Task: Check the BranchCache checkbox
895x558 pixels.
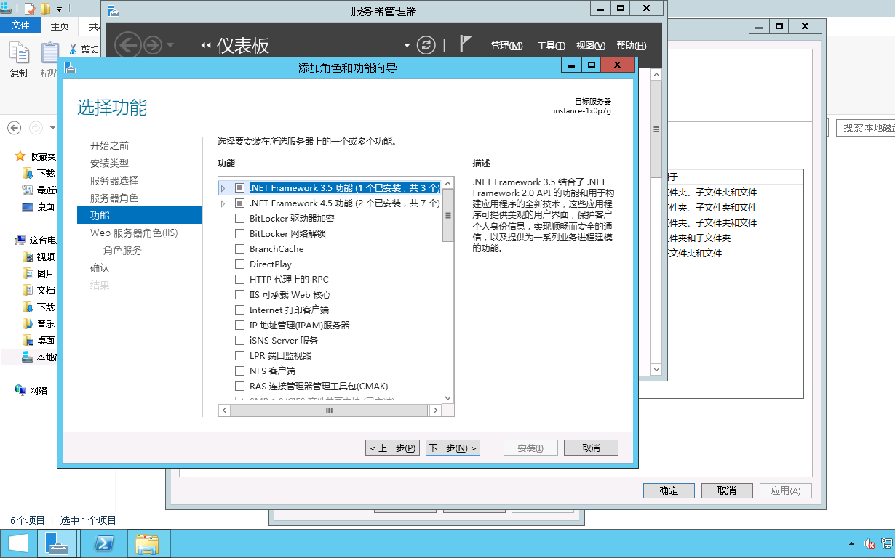Action: [239, 248]
